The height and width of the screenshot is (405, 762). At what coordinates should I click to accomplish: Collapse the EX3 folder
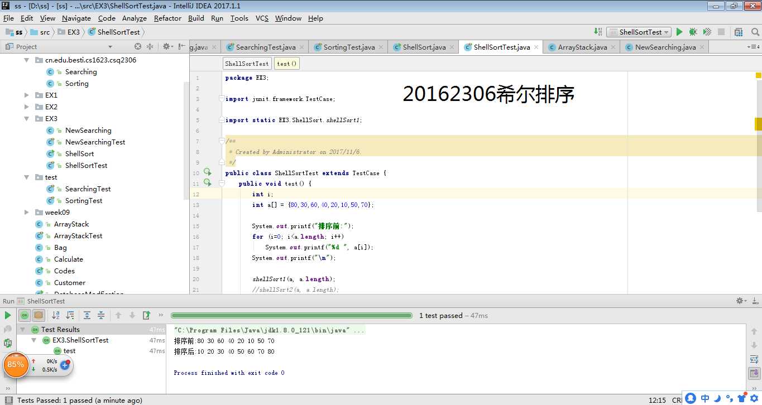click(26, 119)
